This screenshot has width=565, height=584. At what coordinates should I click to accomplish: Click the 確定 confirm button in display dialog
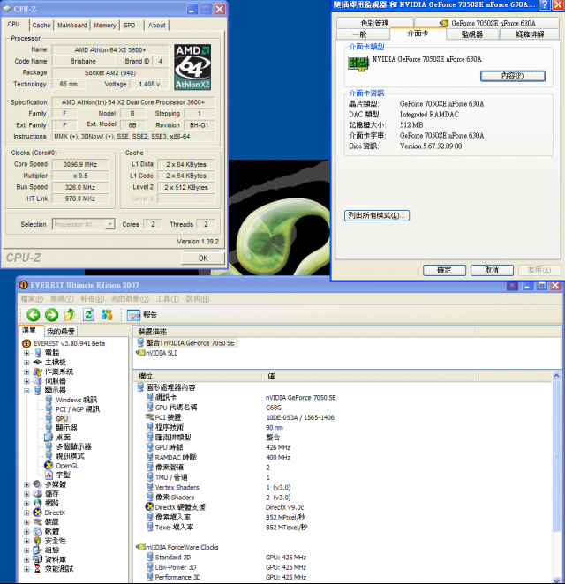tap(444, 270)
